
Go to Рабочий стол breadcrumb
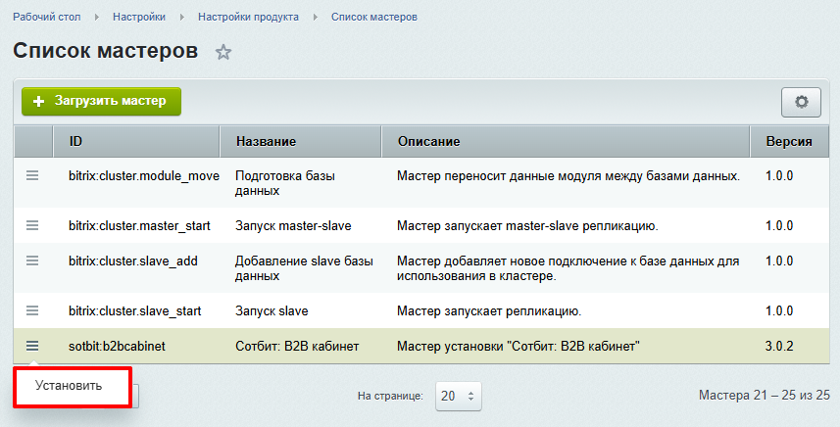click(47, 17)
